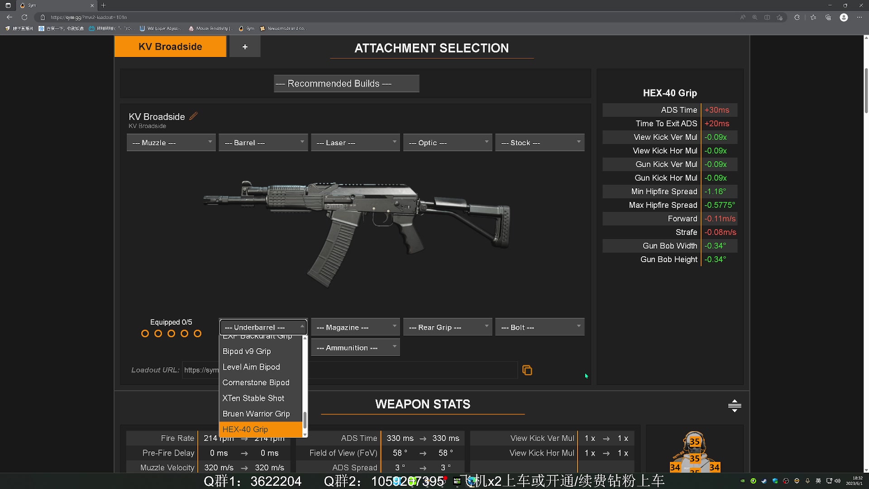This screenshot has width=869, height=489.
Task: Select XTen Stable Shot option
Action: pyautogui.click(x=261, y=398)
